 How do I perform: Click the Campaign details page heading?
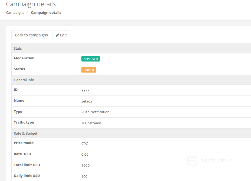point(31,4)
